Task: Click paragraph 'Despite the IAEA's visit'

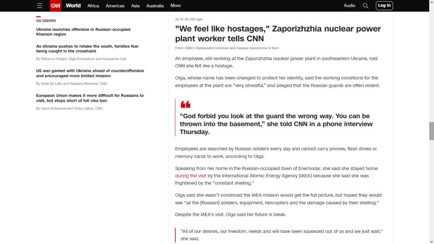Action: [231, 214]
